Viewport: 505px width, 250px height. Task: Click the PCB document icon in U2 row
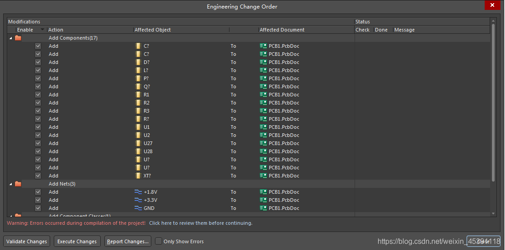(x=263, y=135)
